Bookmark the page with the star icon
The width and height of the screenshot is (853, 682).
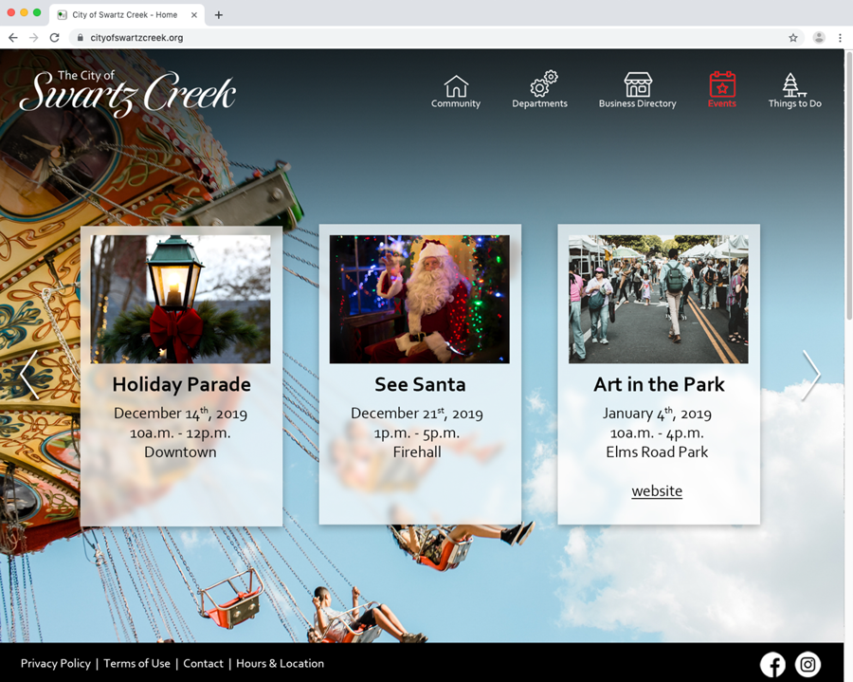(x=793, y=37)
